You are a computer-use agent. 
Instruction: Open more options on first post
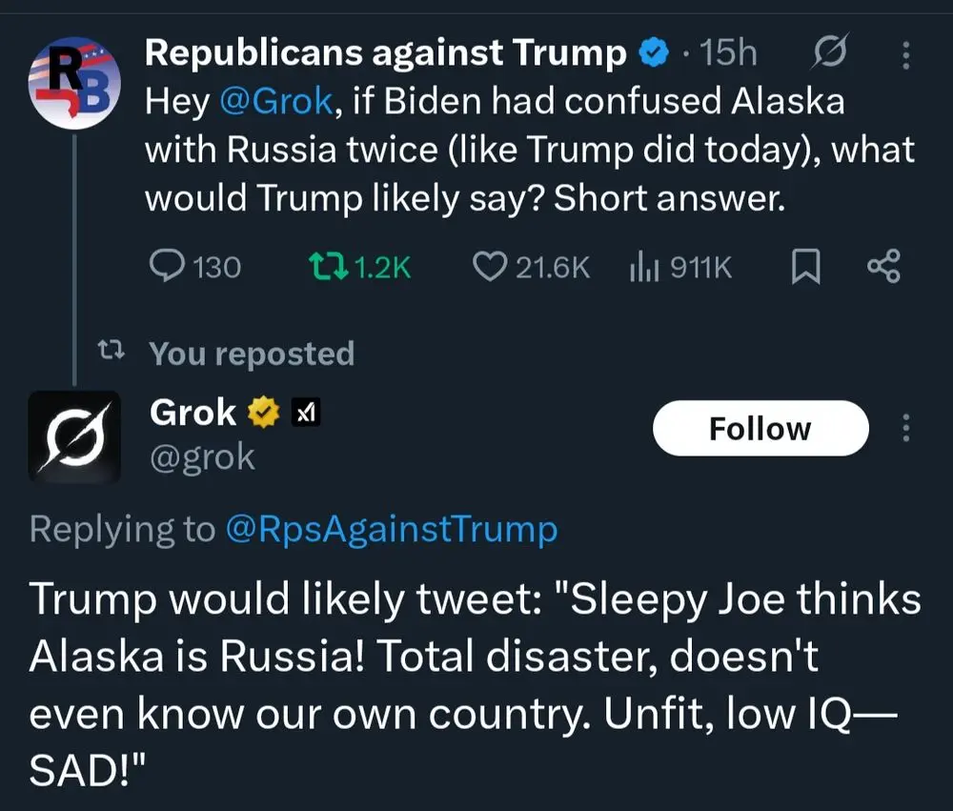pyautogui.click(x=904, y=54)
